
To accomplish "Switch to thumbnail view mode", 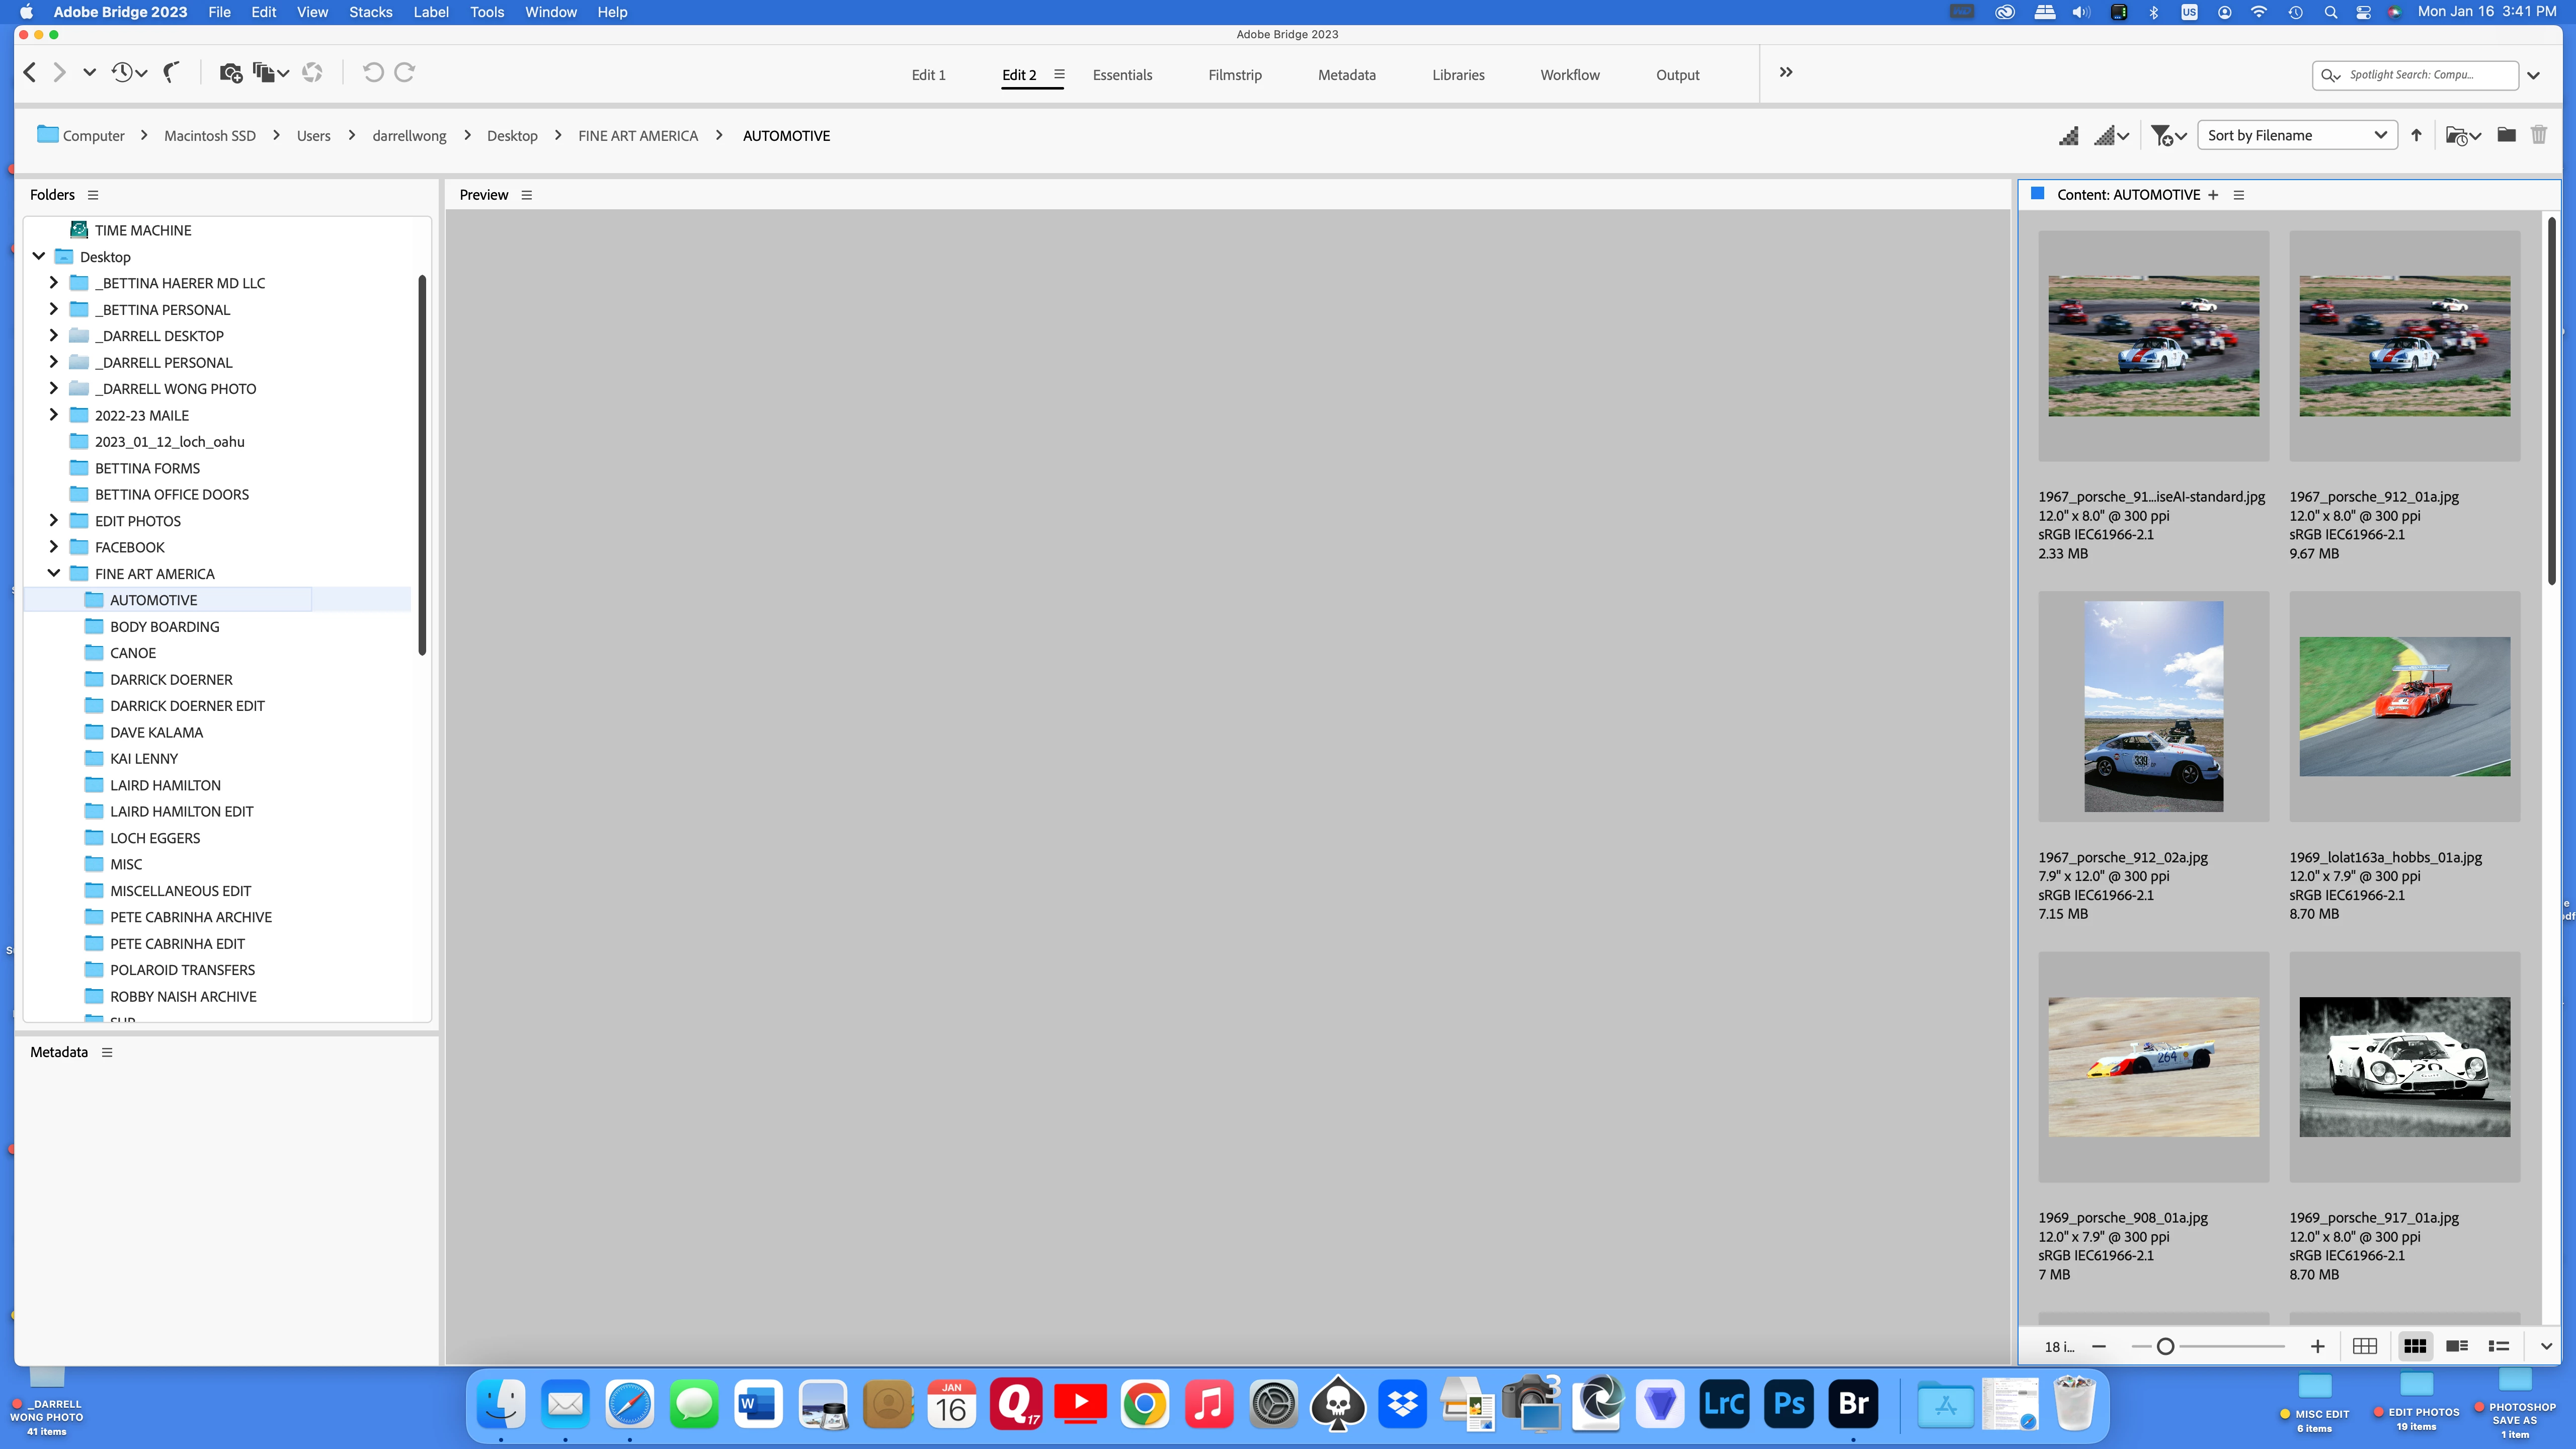I will click(x=2414, y=1346).
